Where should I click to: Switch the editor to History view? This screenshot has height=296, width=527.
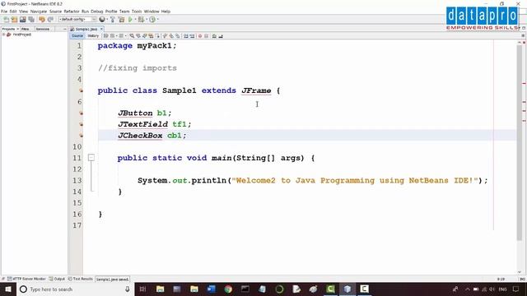tap(93, 36)
